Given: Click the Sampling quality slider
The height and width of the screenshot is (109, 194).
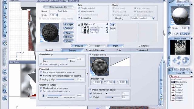Looking at the screenshot, I should point(66,79).
